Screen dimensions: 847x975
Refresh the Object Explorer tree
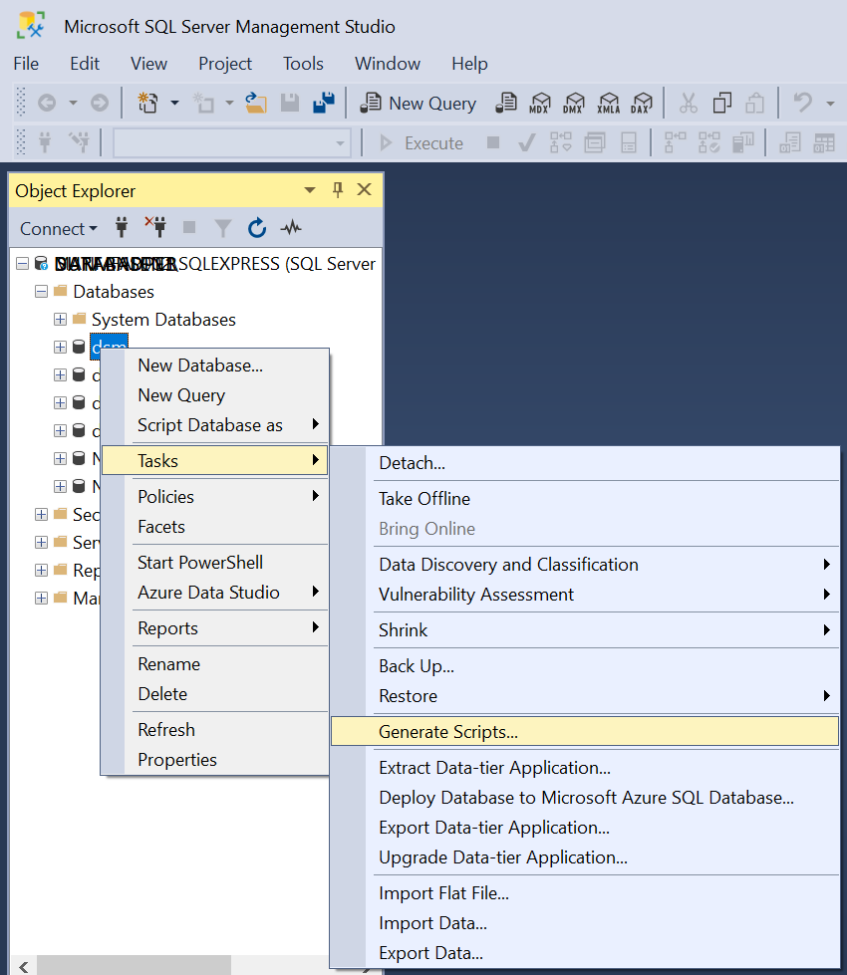(x=257, y=228)
